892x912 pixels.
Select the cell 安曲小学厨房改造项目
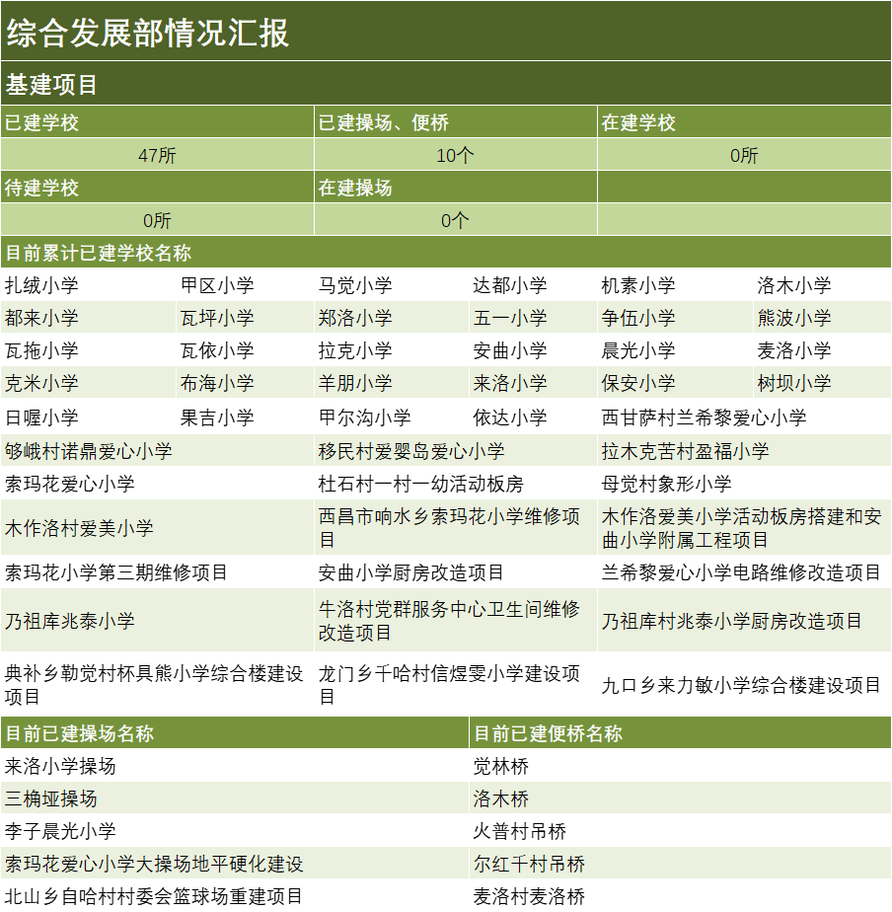455,571
